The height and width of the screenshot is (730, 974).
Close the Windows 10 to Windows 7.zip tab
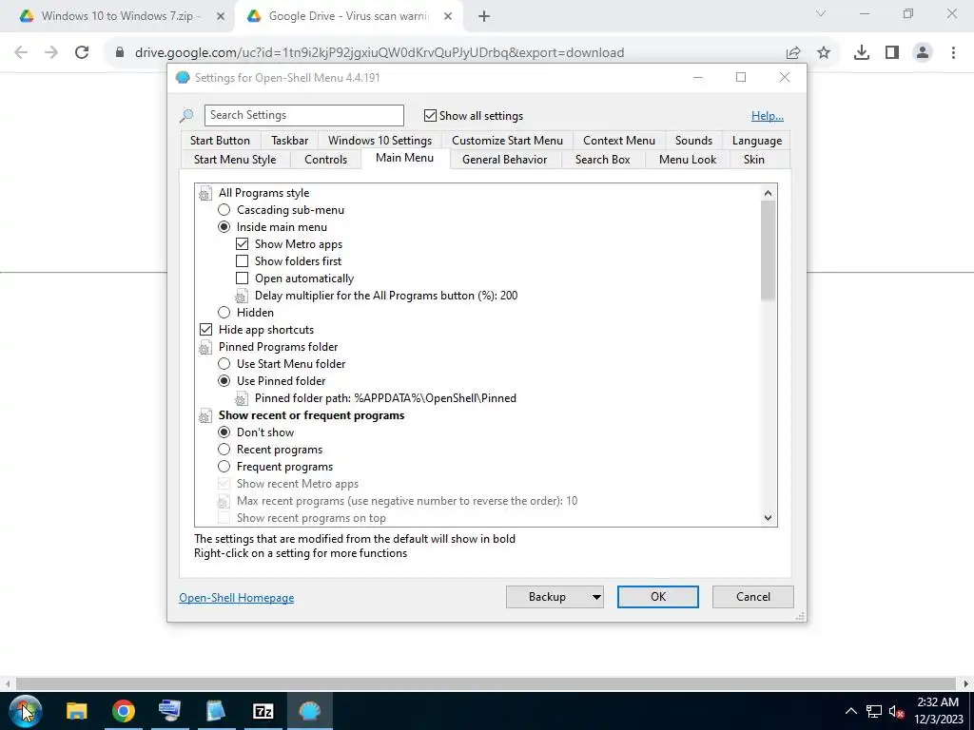tap(221, 17)
